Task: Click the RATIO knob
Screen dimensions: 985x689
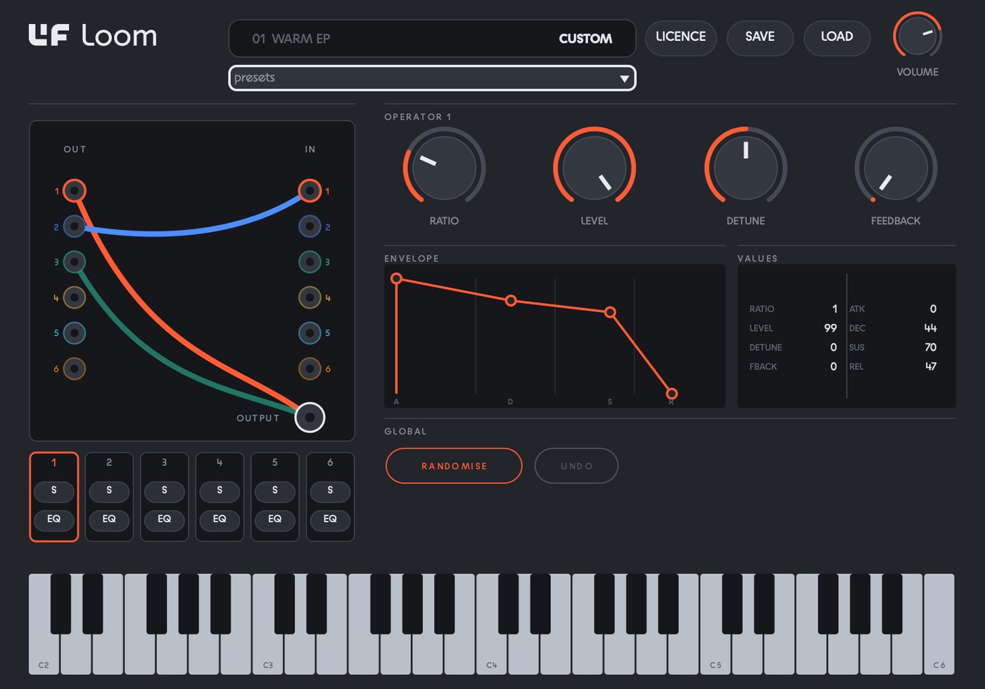Action: pyautogui.click(x=444, y=168)
